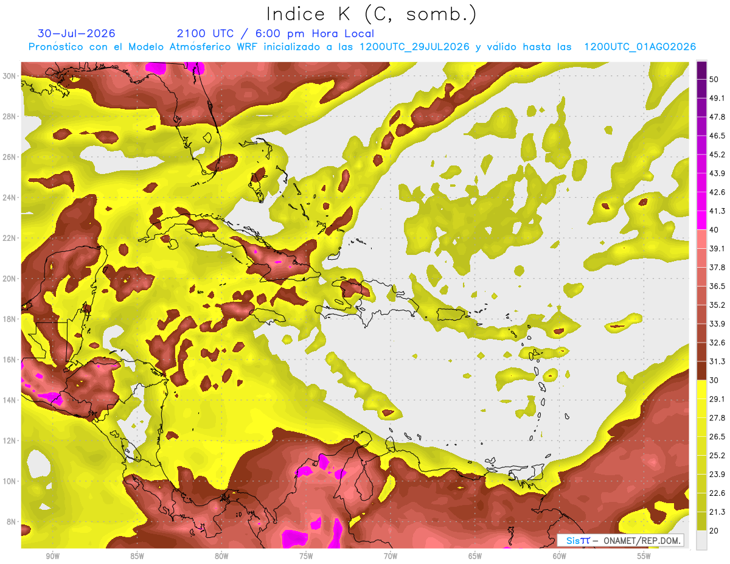Click the 22N latitude axis label
This screenshot has height=564, width=730.
9,238
